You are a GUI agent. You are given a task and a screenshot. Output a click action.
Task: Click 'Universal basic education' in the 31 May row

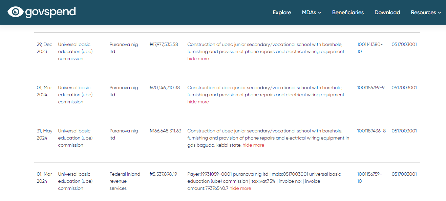pyautogui.click(x=75, y=138)
